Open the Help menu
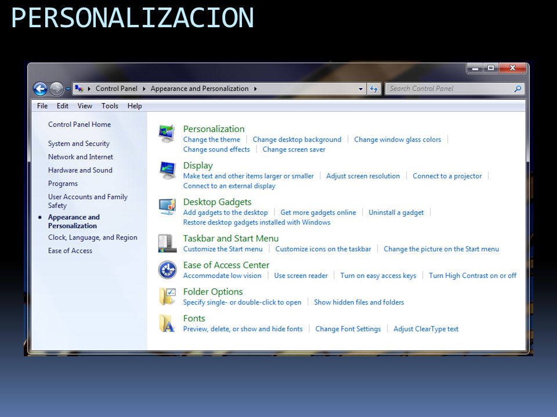This screenshot has width=557, height=417. pos(135,105)
